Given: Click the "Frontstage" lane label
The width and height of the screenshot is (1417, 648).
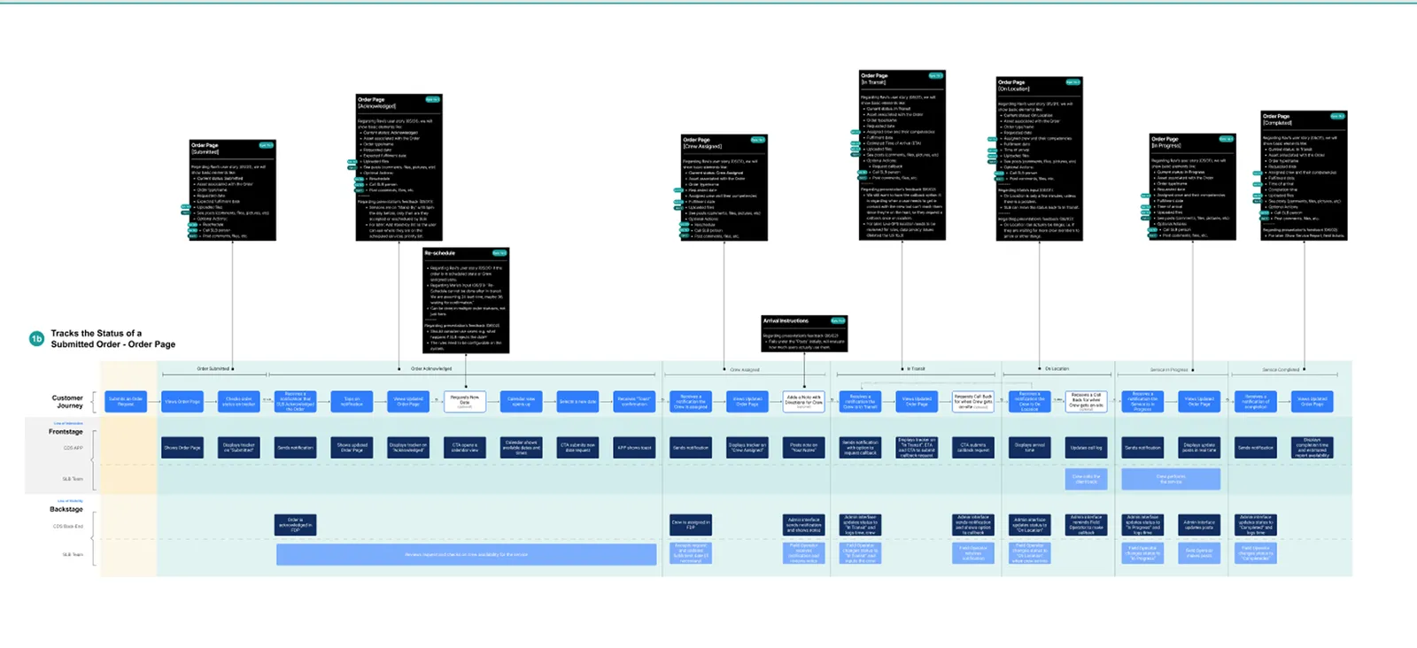Looking at the screenshot, I should (x=66, y=432).
